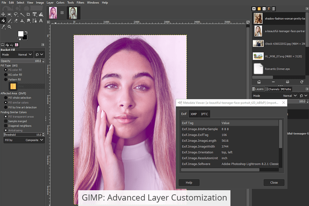This screenshot has width=309, height=206.
Task: Open Bucket Fill Mode dropdown
Action: pos(17,55)
